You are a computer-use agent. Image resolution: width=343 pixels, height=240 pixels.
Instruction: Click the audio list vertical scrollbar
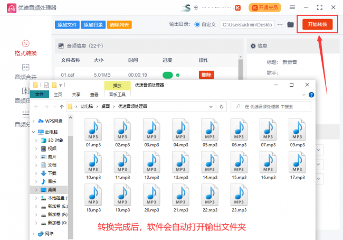click(241, 68)
